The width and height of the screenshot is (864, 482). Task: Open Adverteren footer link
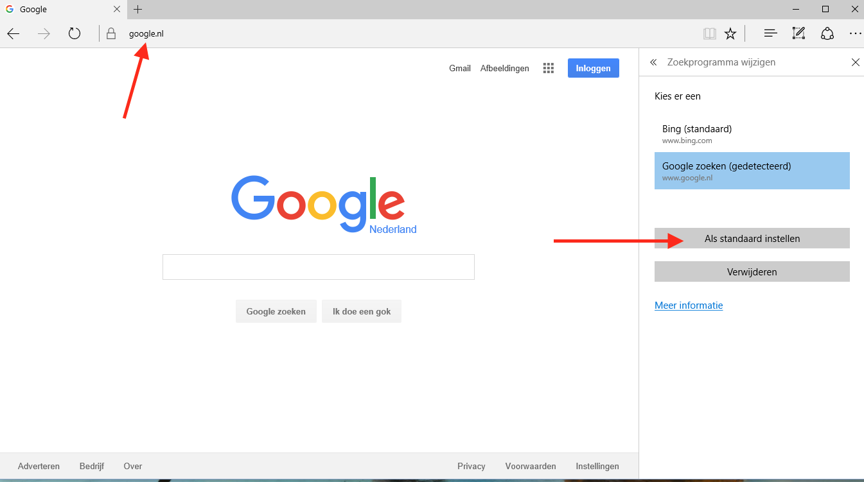click(39, 466)
